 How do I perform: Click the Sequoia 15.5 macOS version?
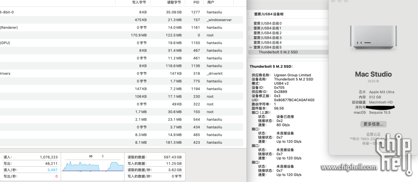(380, 112)
